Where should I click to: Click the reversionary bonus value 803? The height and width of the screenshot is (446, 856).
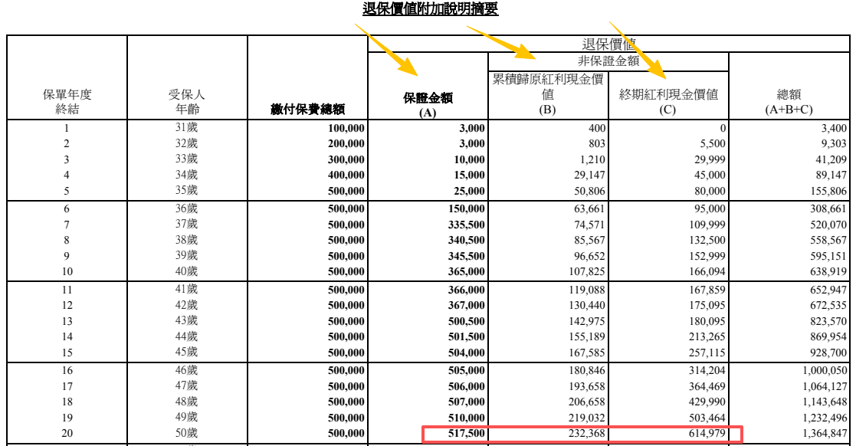point(597,143)
